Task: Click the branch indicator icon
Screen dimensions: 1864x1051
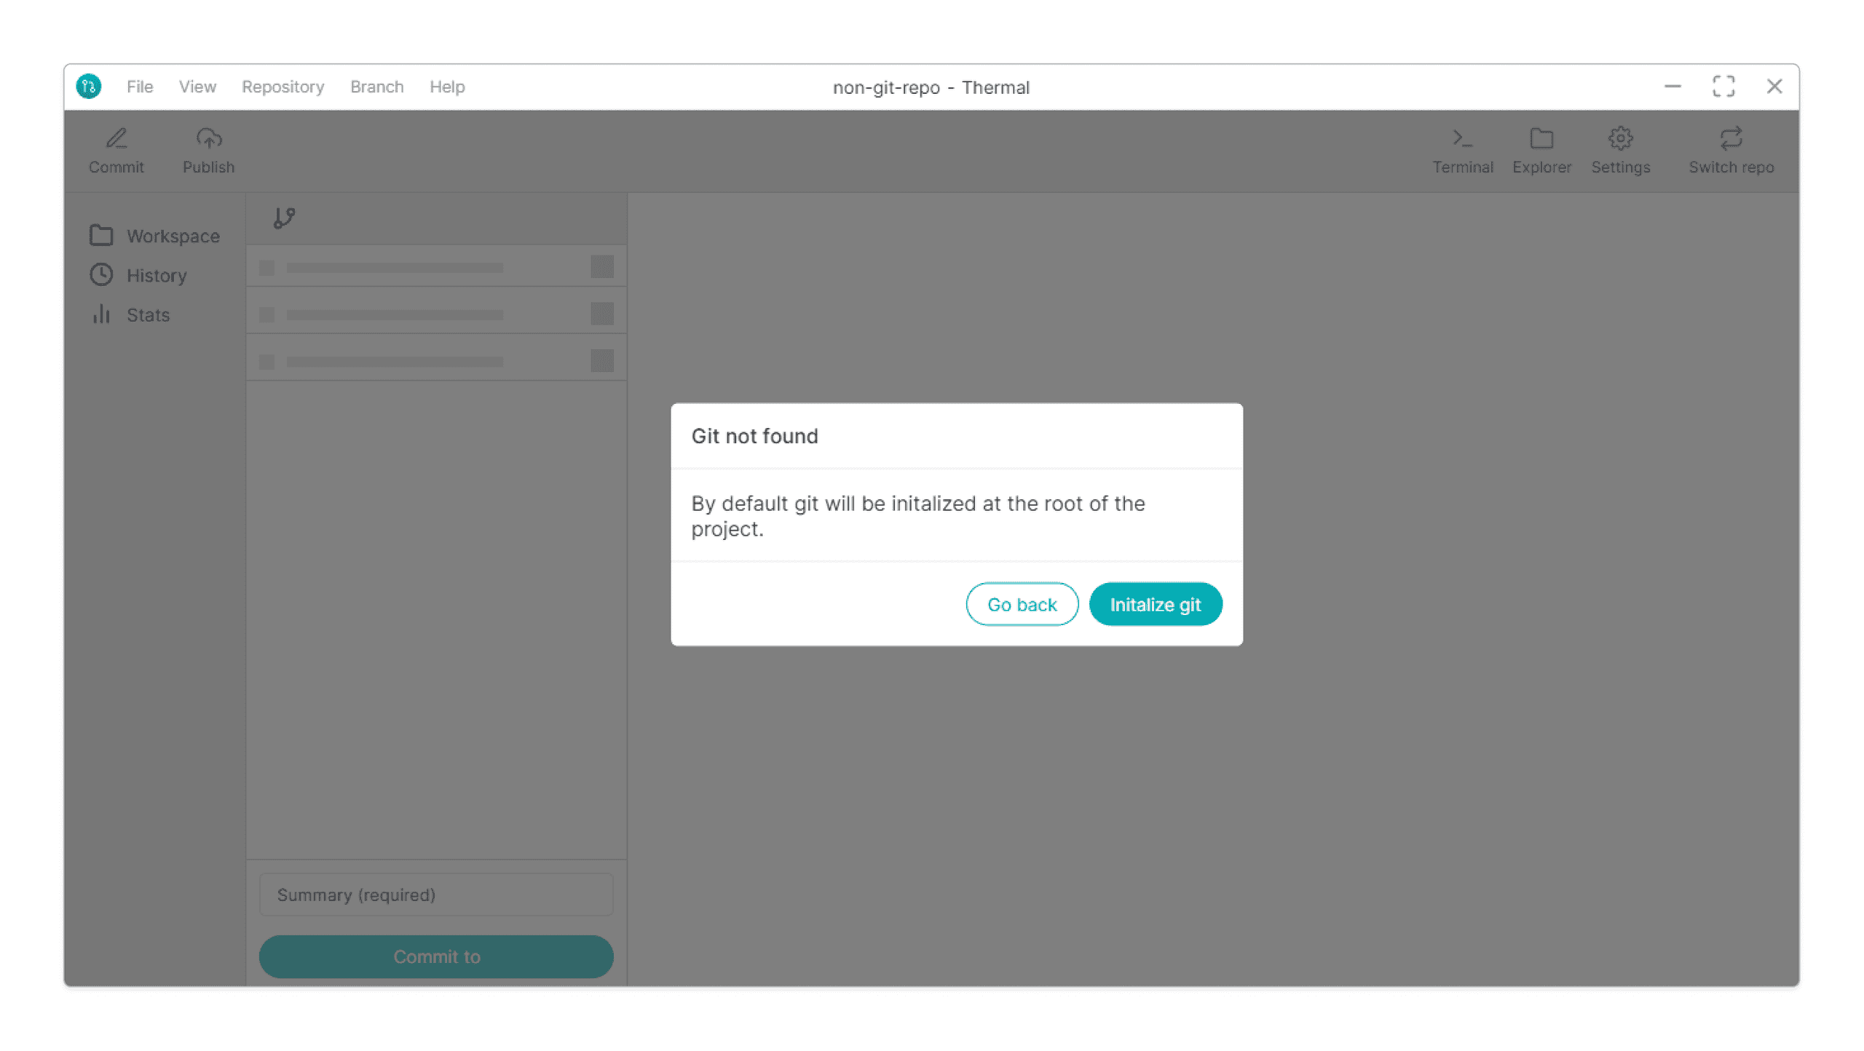Action: pyautogui.click(x=285, y=216)
